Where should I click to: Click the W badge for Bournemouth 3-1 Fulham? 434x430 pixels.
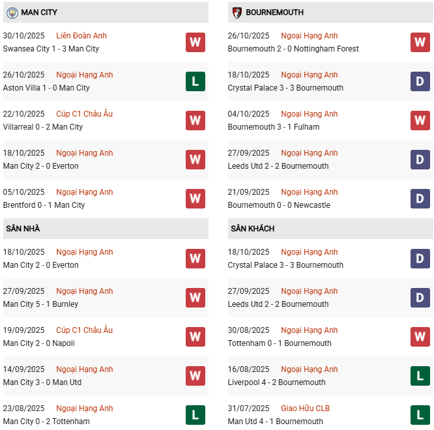coord(420,121)
